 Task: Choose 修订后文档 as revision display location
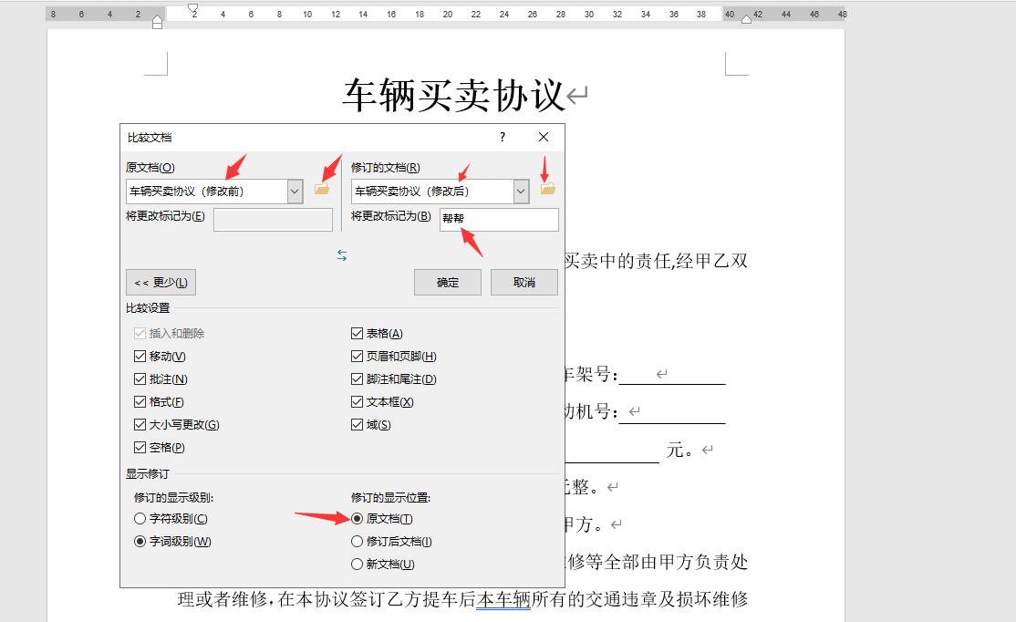click(357, 541)
